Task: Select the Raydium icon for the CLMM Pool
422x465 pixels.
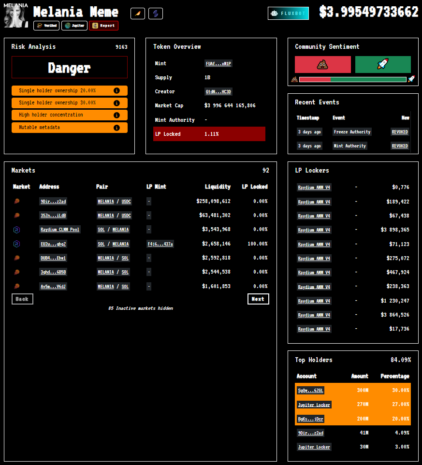Action: coord(16,230)
